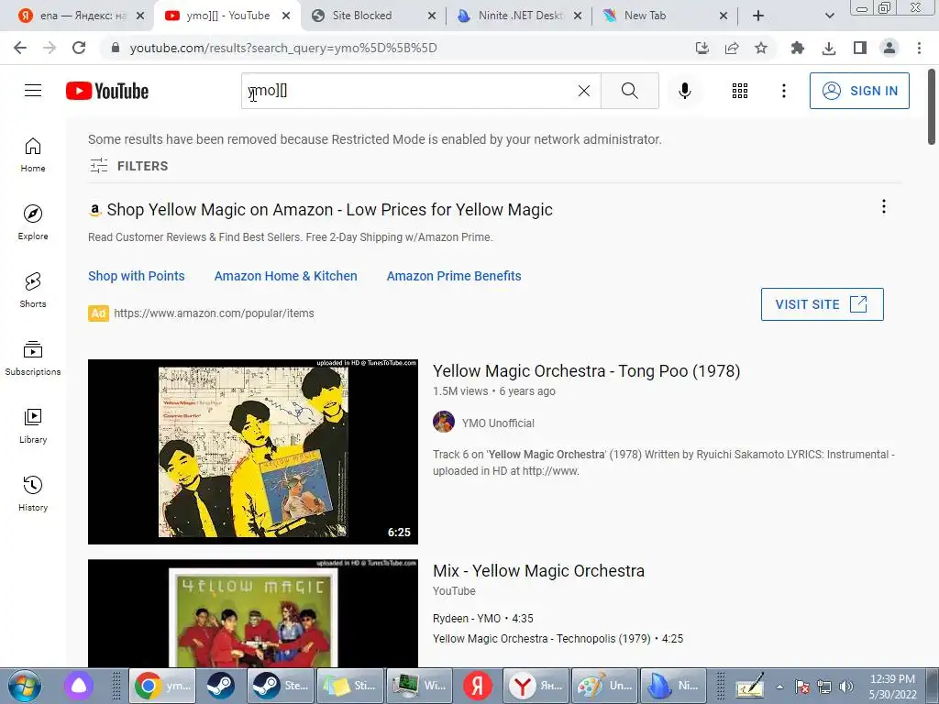Open Shorts in sidebar
The image size is (939, 704).
[33, 291]
